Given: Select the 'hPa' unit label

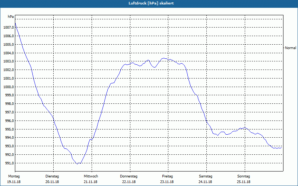Looking at the screenshot, I should [x=11, y=17].
